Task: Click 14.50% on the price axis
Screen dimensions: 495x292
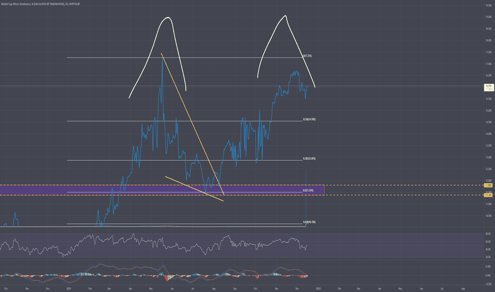Action: (x=489, y=122)
